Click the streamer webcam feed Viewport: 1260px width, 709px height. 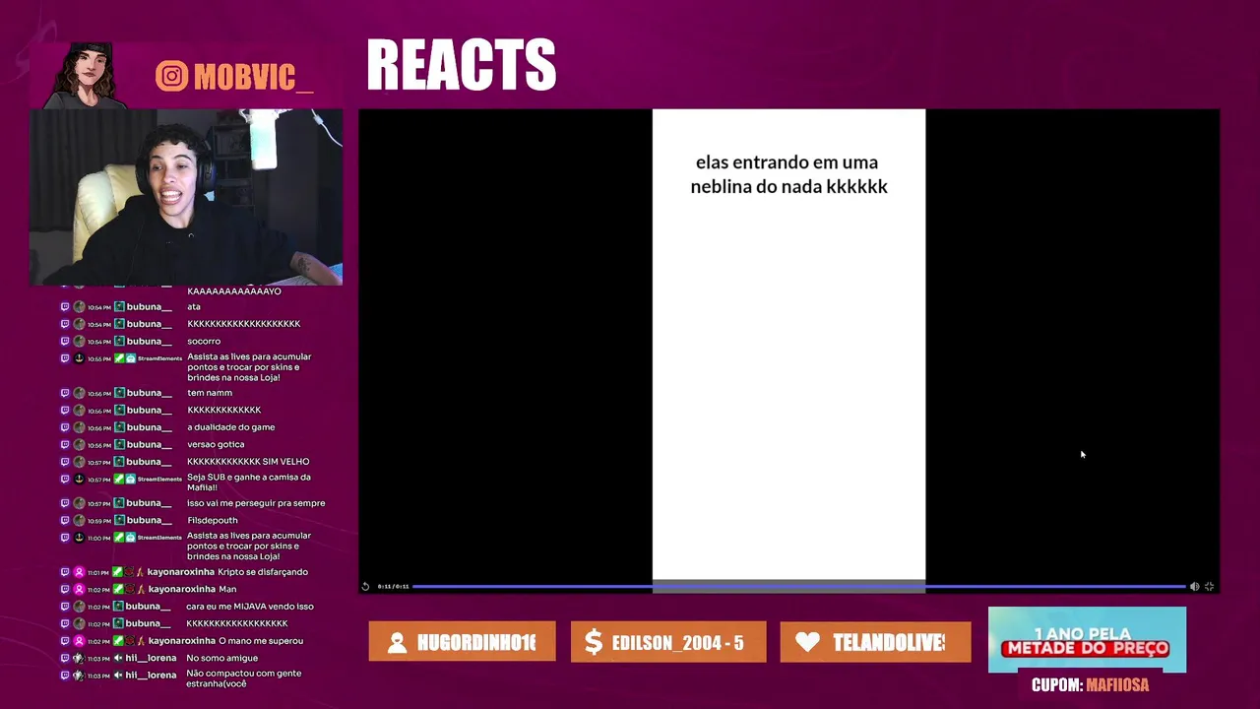pos(186,197)
